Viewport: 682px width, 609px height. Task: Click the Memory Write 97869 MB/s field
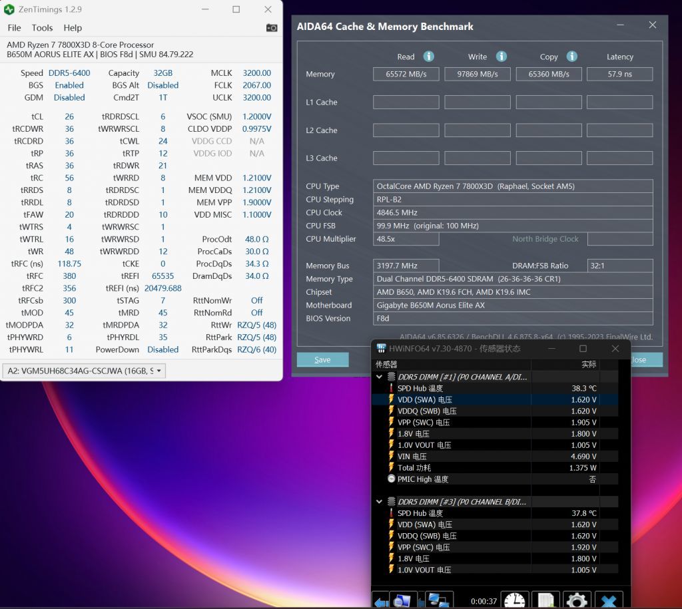click(477, 74)
